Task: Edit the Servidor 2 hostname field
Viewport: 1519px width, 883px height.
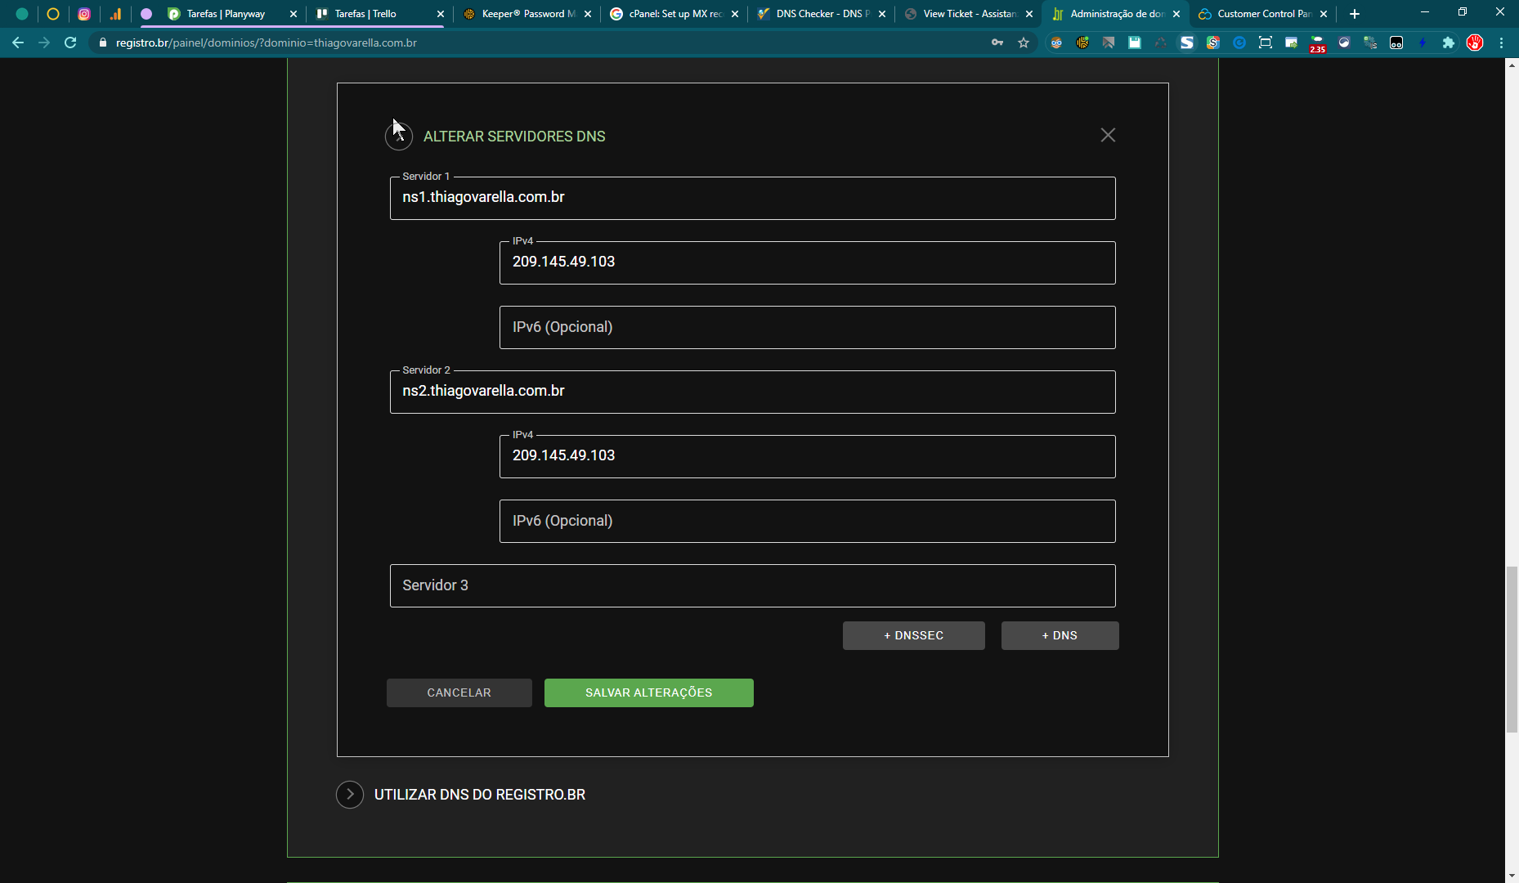Action: coord(753,392)
